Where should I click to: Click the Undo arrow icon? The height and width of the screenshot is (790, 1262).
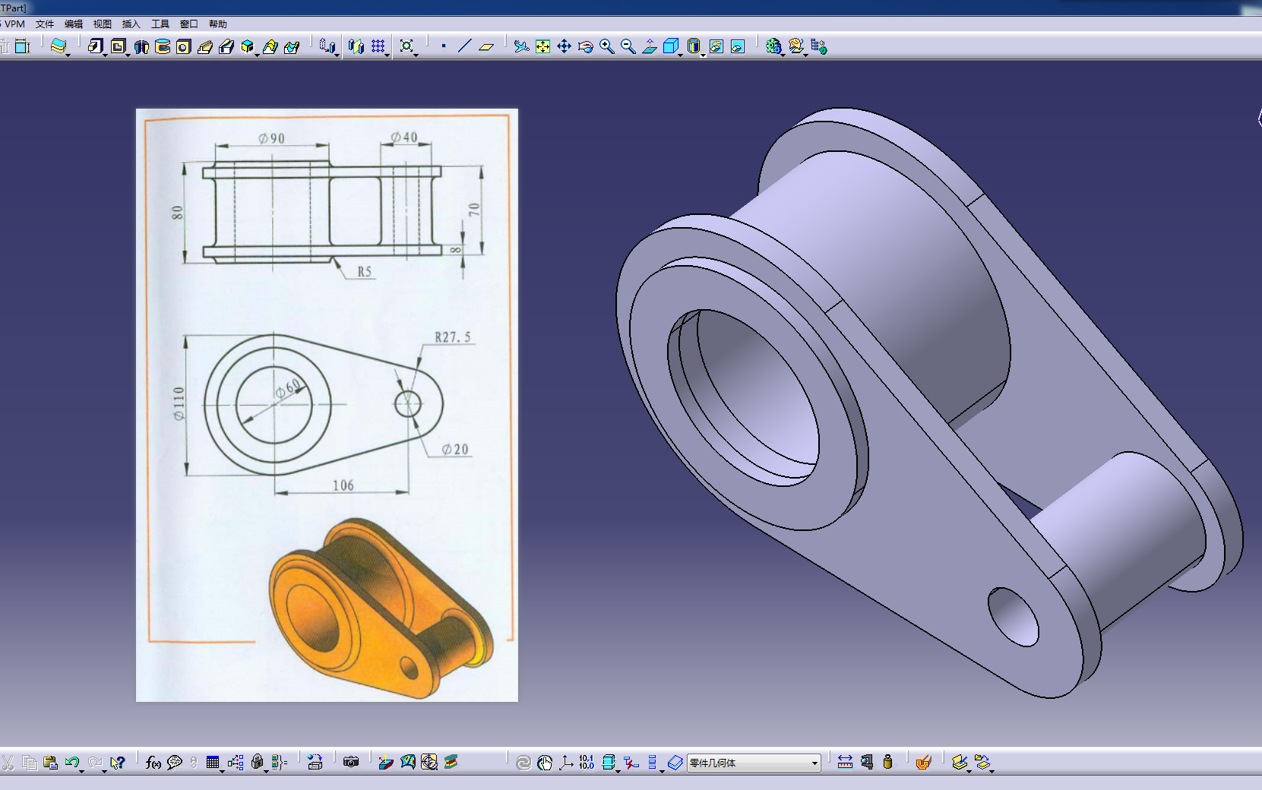(71, 762)
